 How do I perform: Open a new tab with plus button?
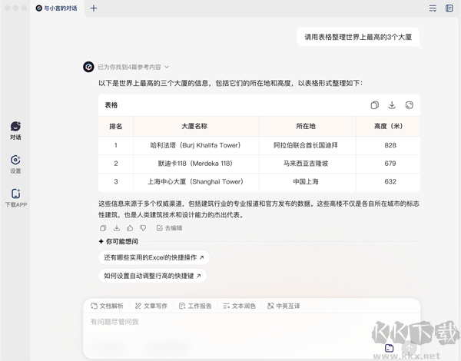(x=94, y=8)
